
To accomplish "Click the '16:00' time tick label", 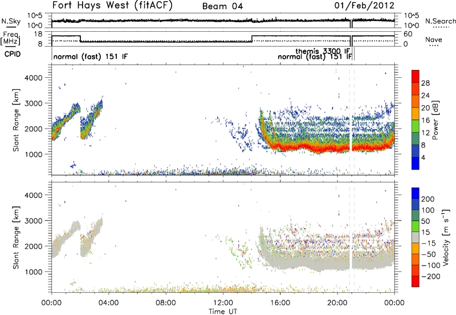I will 280,303.
